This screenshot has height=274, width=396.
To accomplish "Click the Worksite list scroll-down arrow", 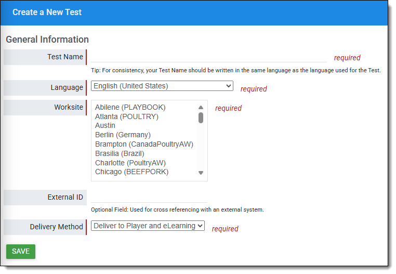I will (x=201, y=173).
